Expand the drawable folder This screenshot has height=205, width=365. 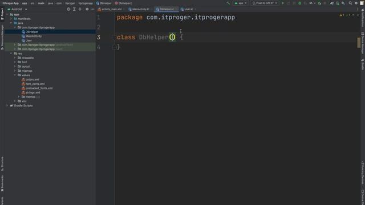(x=15, y=58)
